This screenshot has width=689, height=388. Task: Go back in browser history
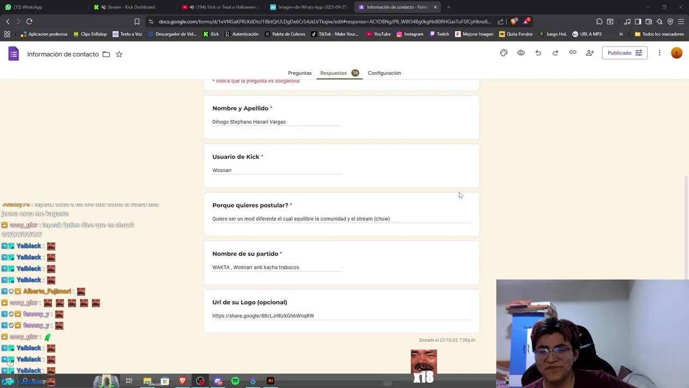pos(8,22)
